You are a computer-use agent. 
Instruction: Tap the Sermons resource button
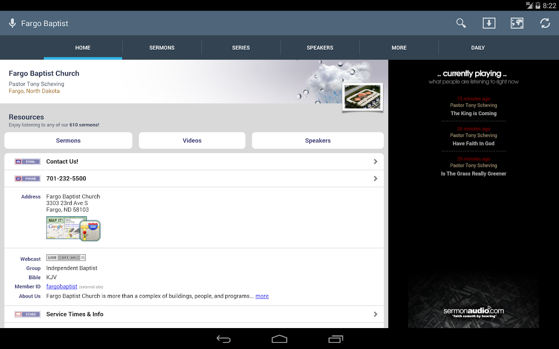pyautogui.click(x=68, y=140)
